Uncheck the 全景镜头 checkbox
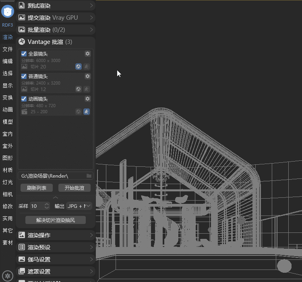The height and width of the screenshot is (282, 302). 24,54
